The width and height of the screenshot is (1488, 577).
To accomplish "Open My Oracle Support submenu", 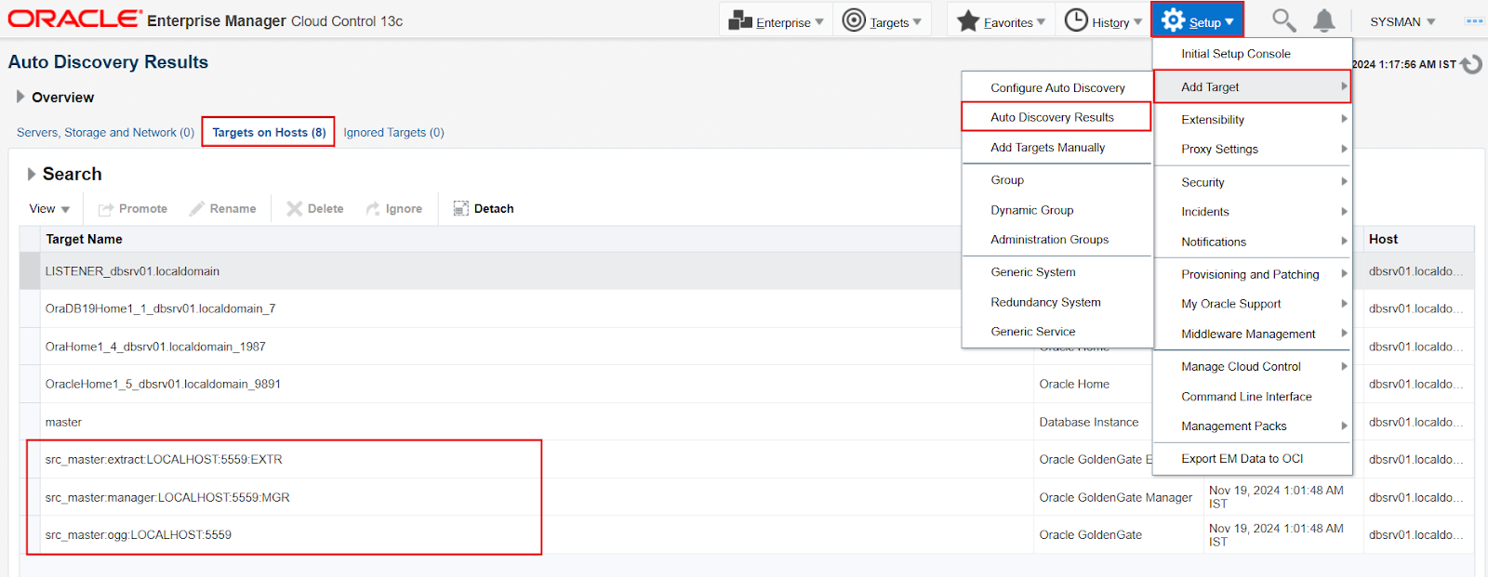I will tap(1252, 304).
